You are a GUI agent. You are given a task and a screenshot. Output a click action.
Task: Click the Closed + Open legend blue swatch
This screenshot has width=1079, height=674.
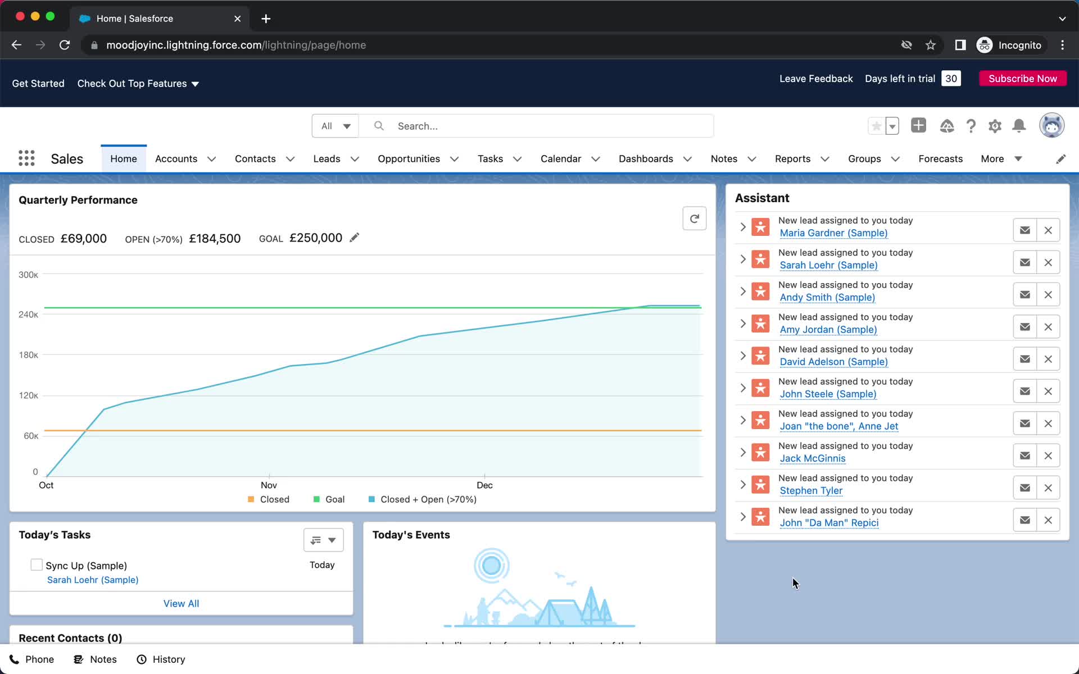tap(371, 499)
